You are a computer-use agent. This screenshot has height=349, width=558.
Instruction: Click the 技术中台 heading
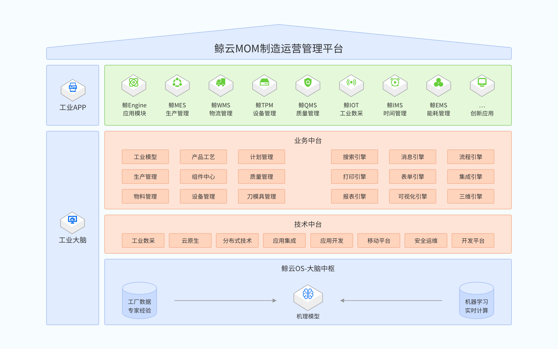pyautogui.click(x=308, y=224)
